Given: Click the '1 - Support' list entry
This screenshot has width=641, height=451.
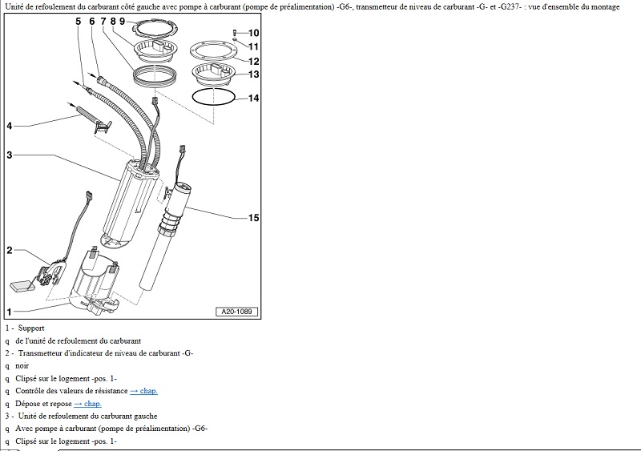Looking at the screenshot, I should [25, 328].
